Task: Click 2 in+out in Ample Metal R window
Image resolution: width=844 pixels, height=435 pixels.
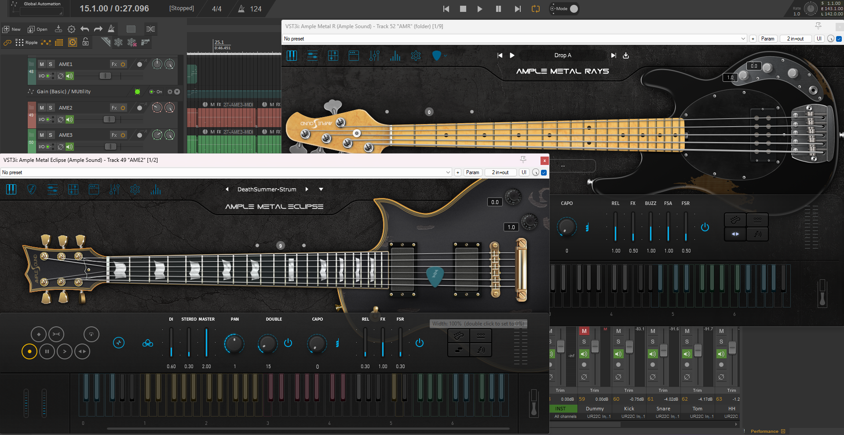Action: point(795,39)
